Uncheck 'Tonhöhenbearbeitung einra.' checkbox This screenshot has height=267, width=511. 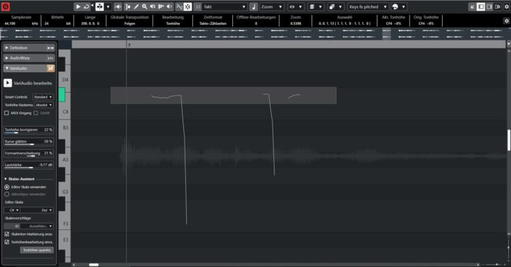pyautogui.click(x=7, y=242)
